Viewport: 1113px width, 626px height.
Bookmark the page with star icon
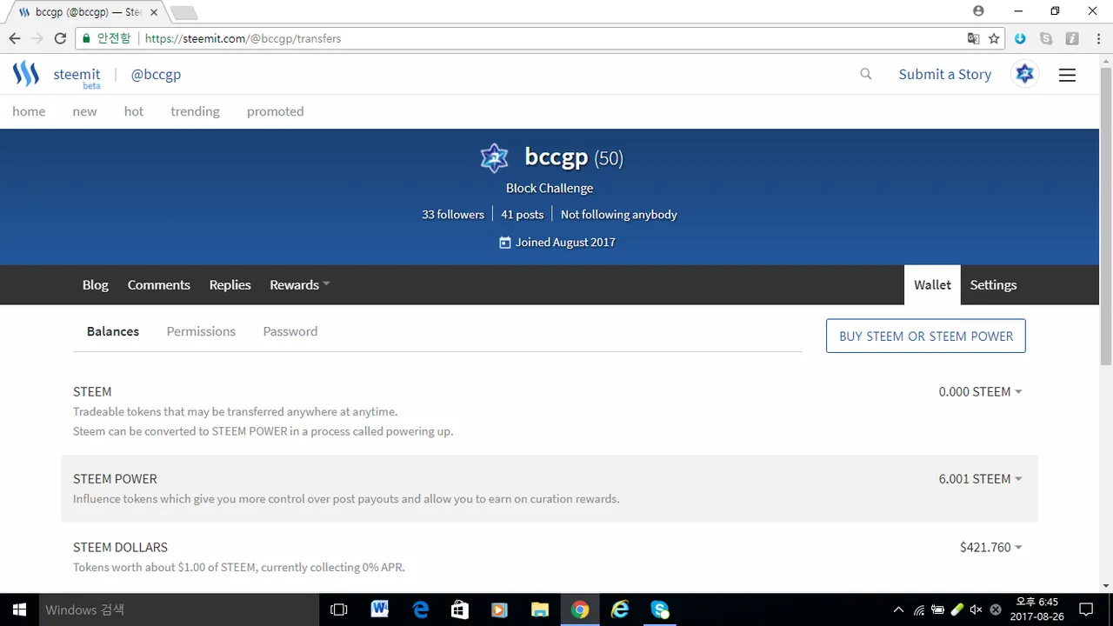click(994, 38)
